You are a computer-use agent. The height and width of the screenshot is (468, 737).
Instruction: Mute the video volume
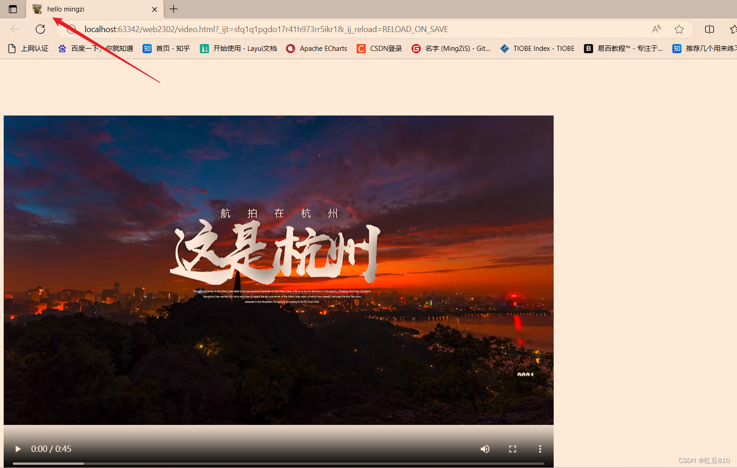[x=485, y=449]
